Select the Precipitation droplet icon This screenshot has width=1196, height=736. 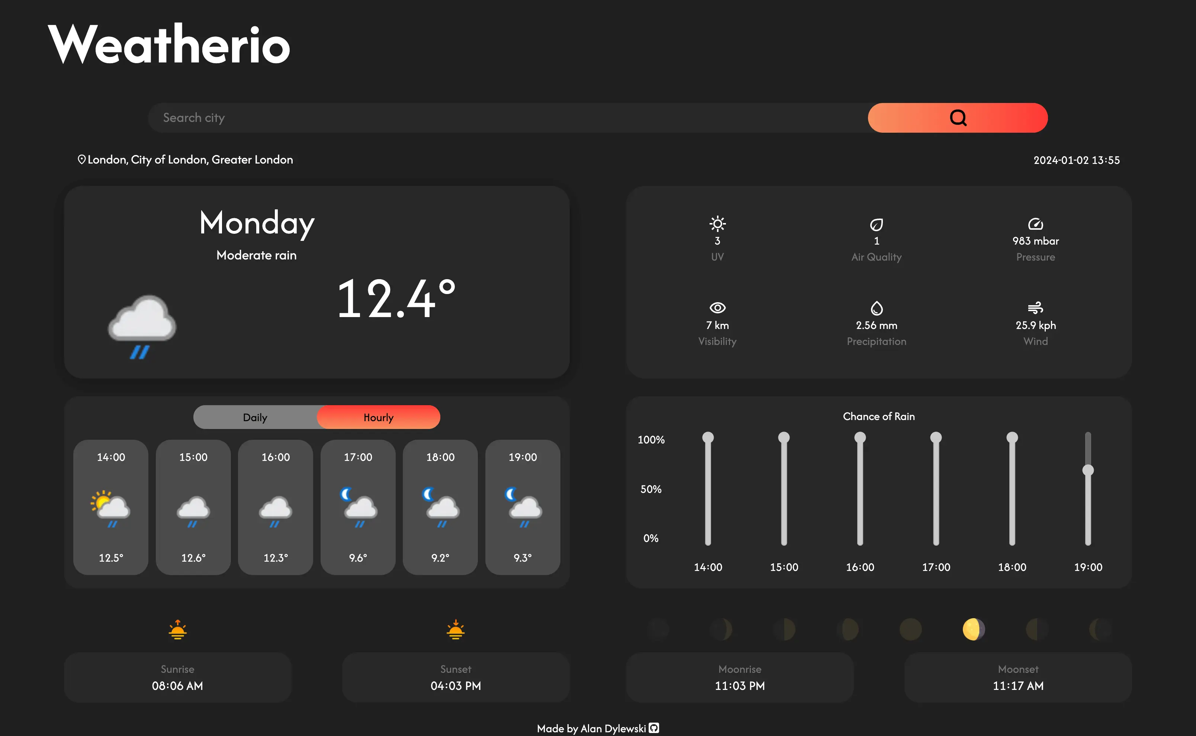click(876, 308)
